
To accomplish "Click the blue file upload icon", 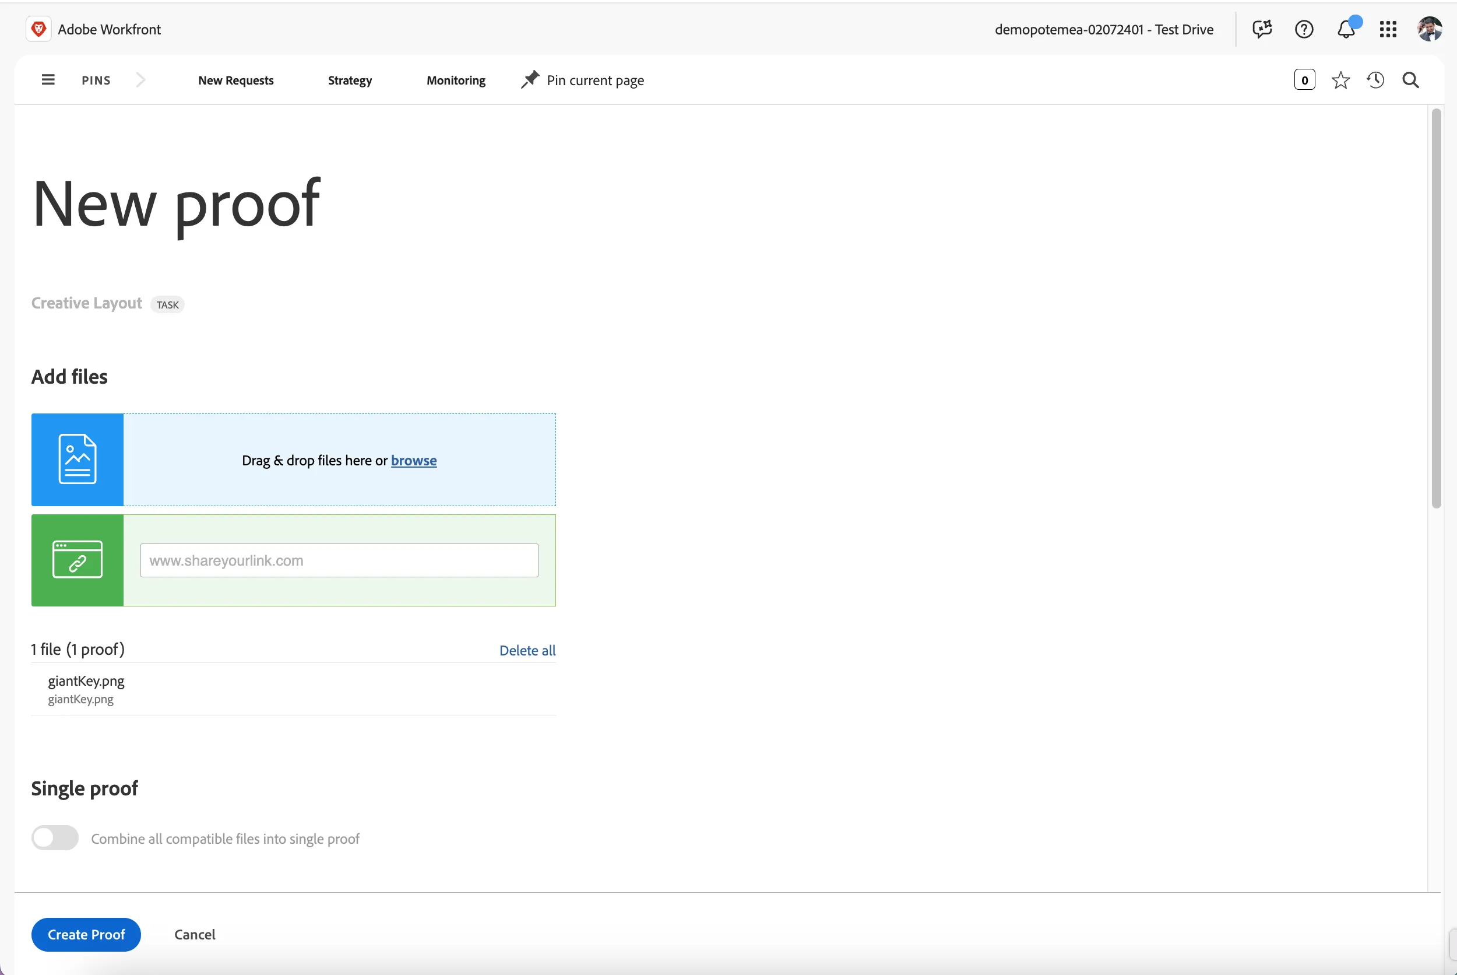I will point(78,460).
